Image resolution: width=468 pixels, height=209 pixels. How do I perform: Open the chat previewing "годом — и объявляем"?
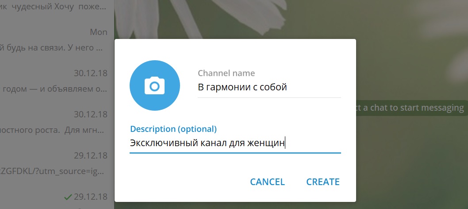coord(53,89)
